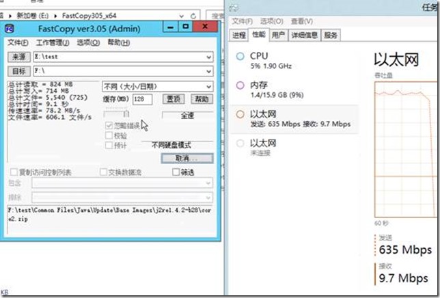Click the 全速 speed label
The height and width of the screenshot is (298, 440).
tap(187, 116)
